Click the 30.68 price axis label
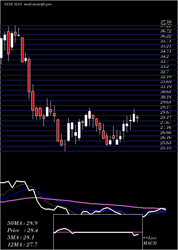The height and width of the screenshot is (250, 178). [x=166, y=92]
